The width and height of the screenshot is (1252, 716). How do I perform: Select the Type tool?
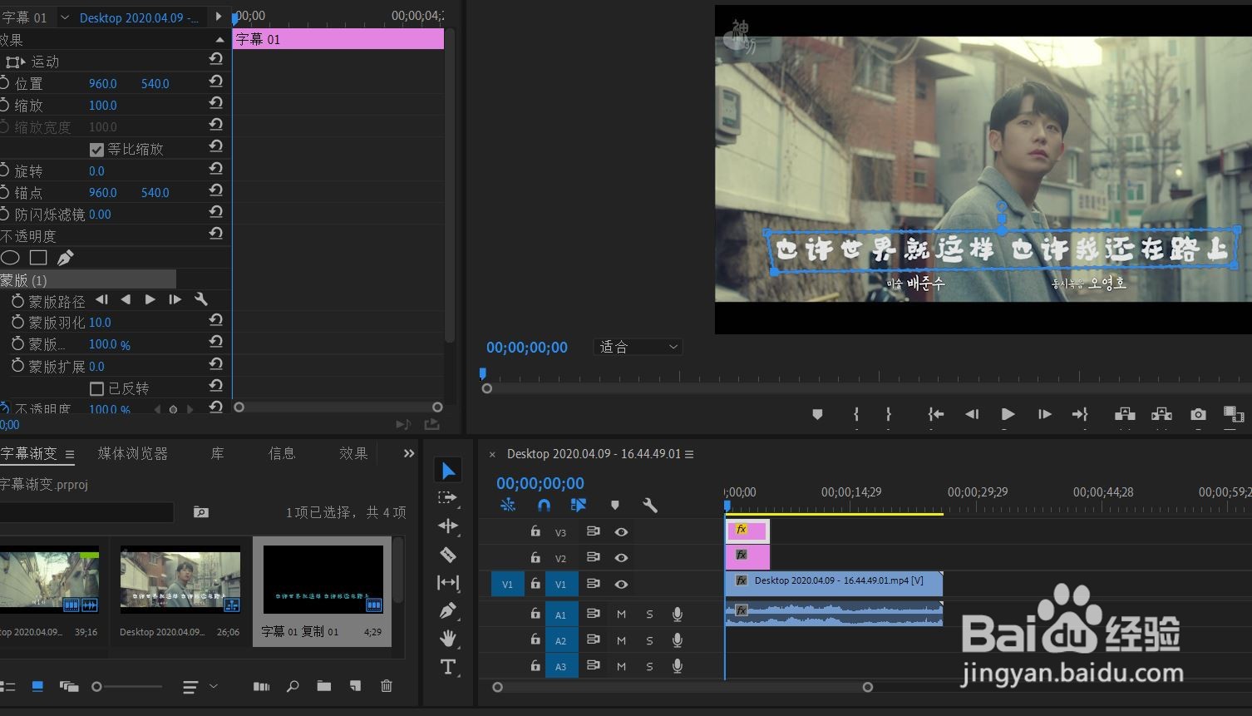tap(448, 667)
